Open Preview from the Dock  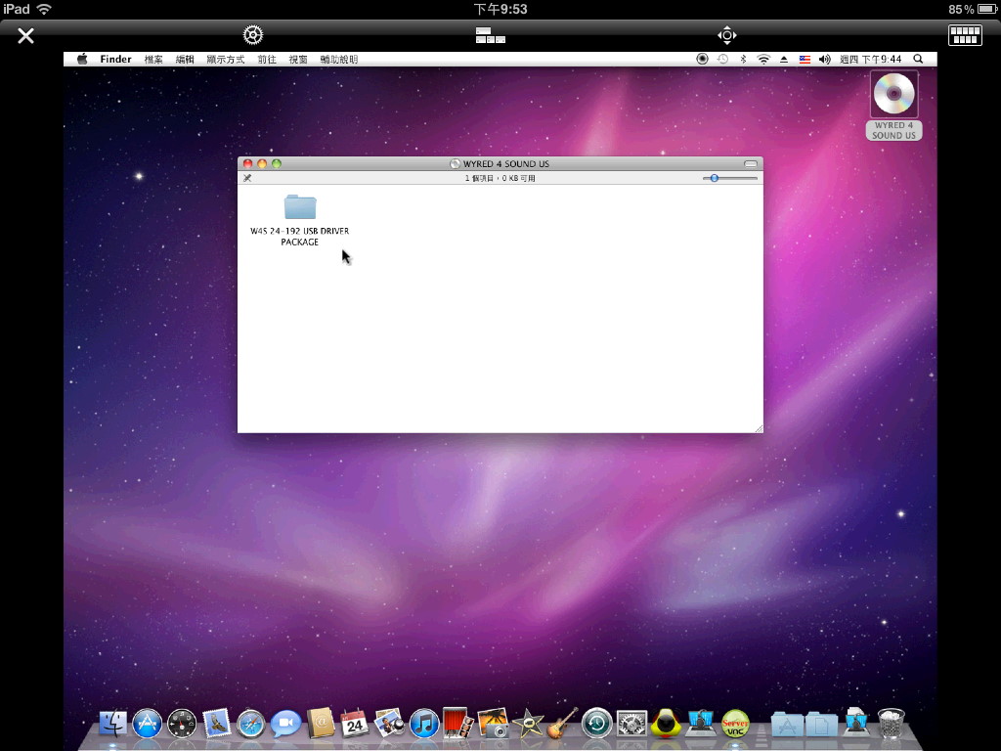389,725
